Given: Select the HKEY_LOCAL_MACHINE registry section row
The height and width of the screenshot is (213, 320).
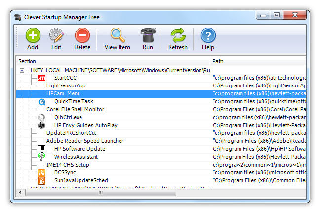Looking at the screenshot, I should tap(120, 70).
